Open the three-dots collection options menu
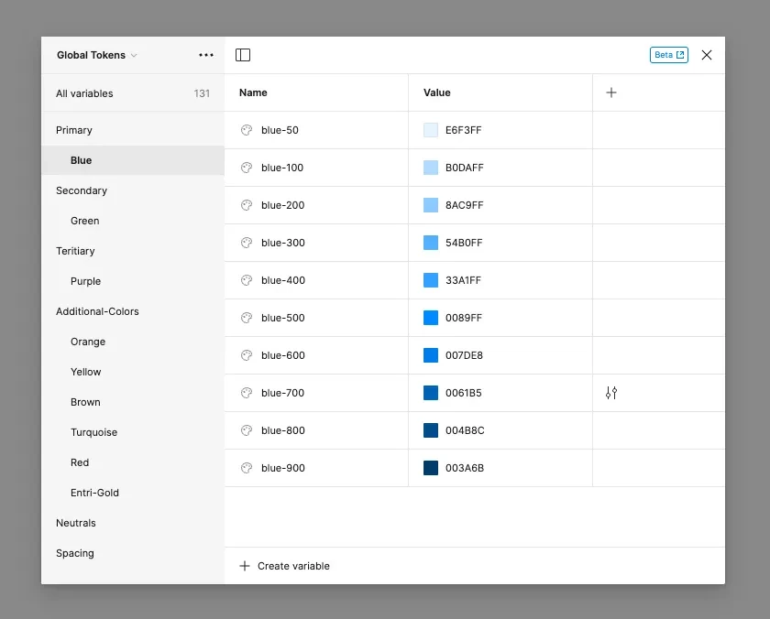Image resolution: width=770 pixels, height=619 pixels. (x=205, y=55)
